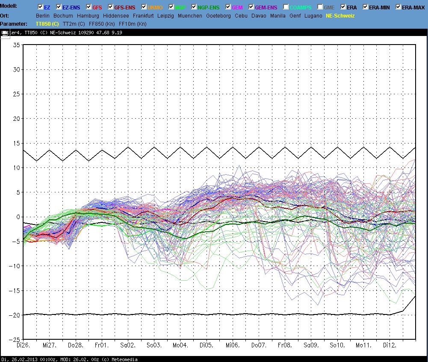The height and width of the screenshot is (362, 428).
Task: Select the TT2m (C) parameter
Action: tap(74, 24)
